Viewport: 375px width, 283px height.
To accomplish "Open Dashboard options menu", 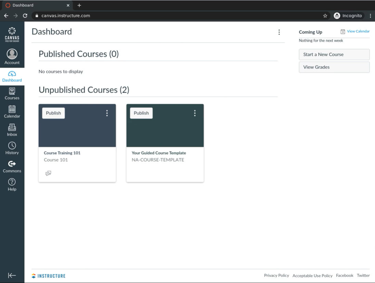I will [x=279, y=32].
